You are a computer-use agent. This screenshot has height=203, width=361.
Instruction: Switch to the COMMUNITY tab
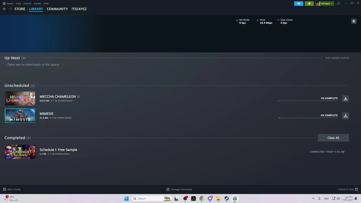click(x=57, y=9)
